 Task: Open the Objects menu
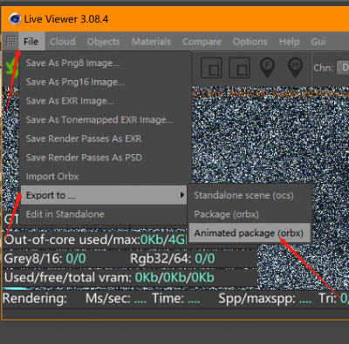(103, 42)
